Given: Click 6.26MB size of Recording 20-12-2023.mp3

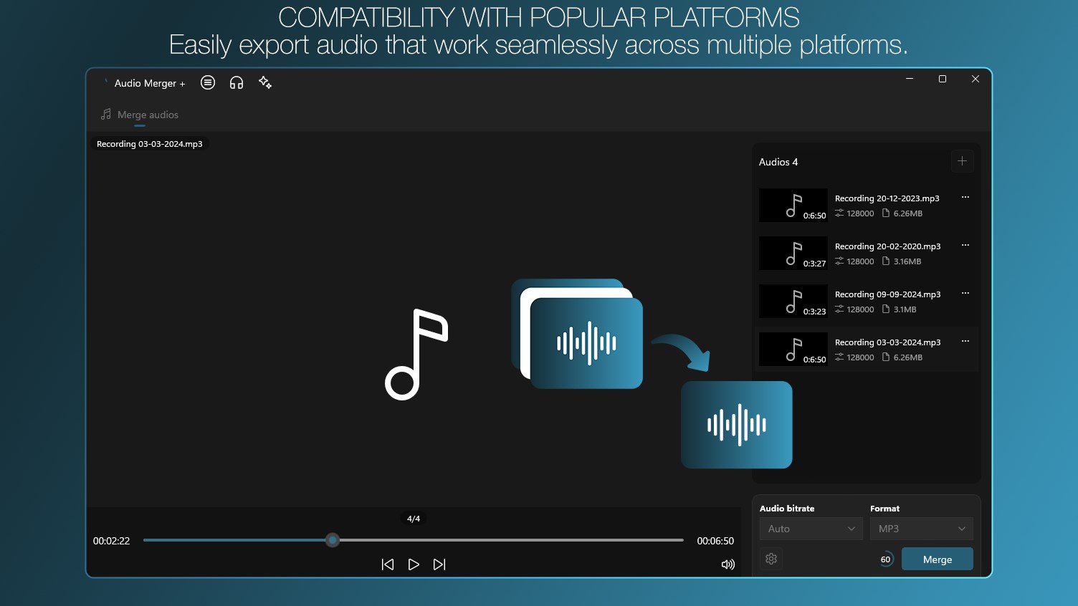Looking at the screenshot, I should [x=908, y=213].
